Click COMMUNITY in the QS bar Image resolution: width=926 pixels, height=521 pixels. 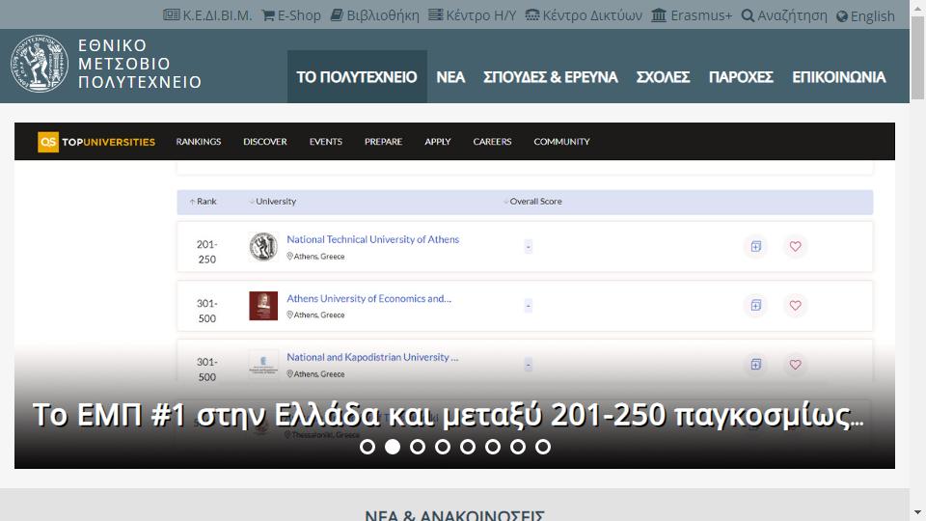(561, 142)
